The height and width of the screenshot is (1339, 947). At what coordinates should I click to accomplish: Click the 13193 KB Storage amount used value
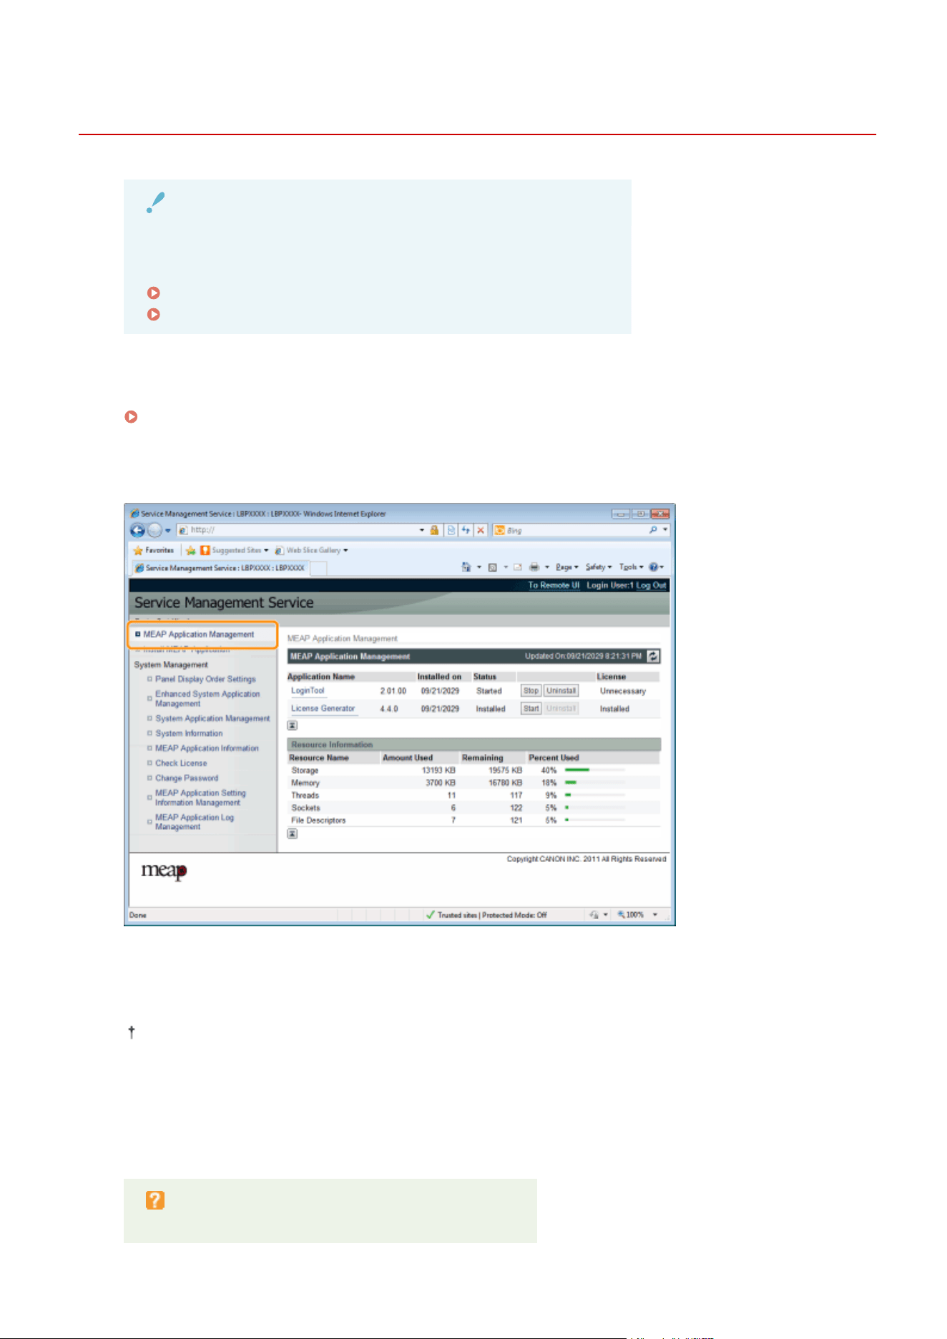pos(438,770)
